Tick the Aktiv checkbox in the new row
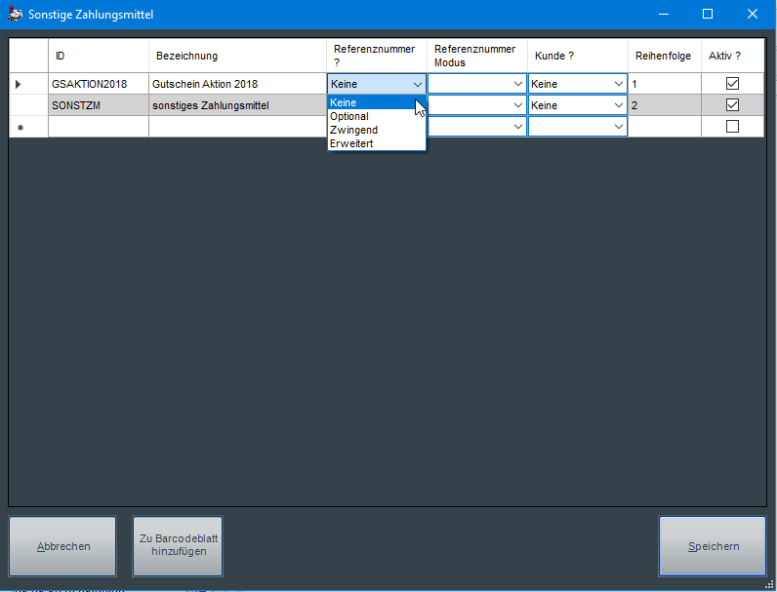 [x=732, y=127]
